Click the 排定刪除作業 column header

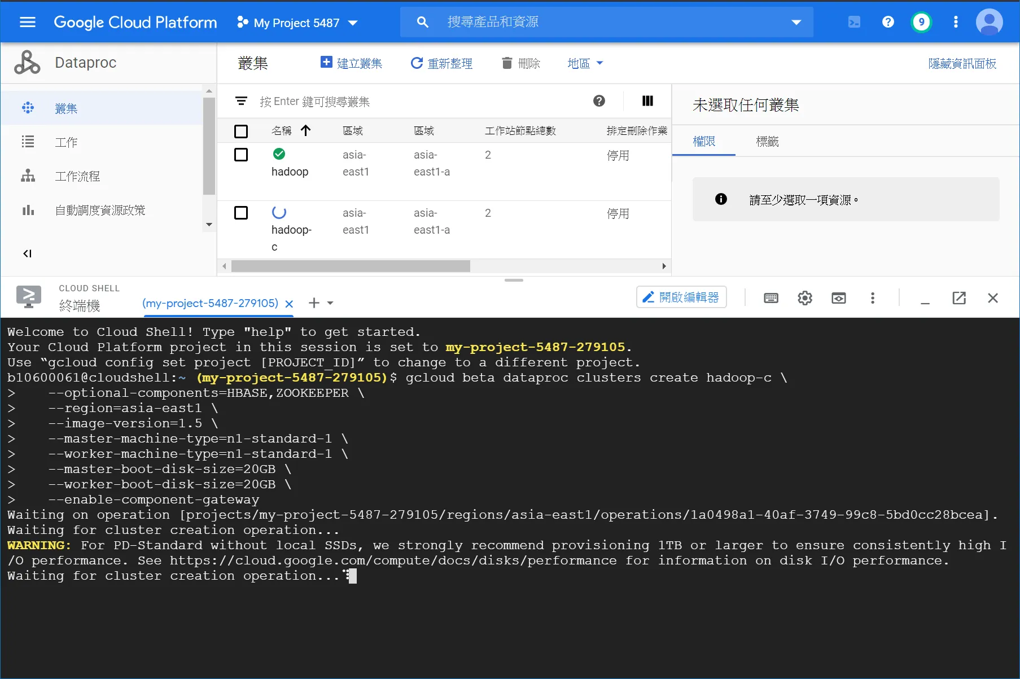tap(637, 130)
